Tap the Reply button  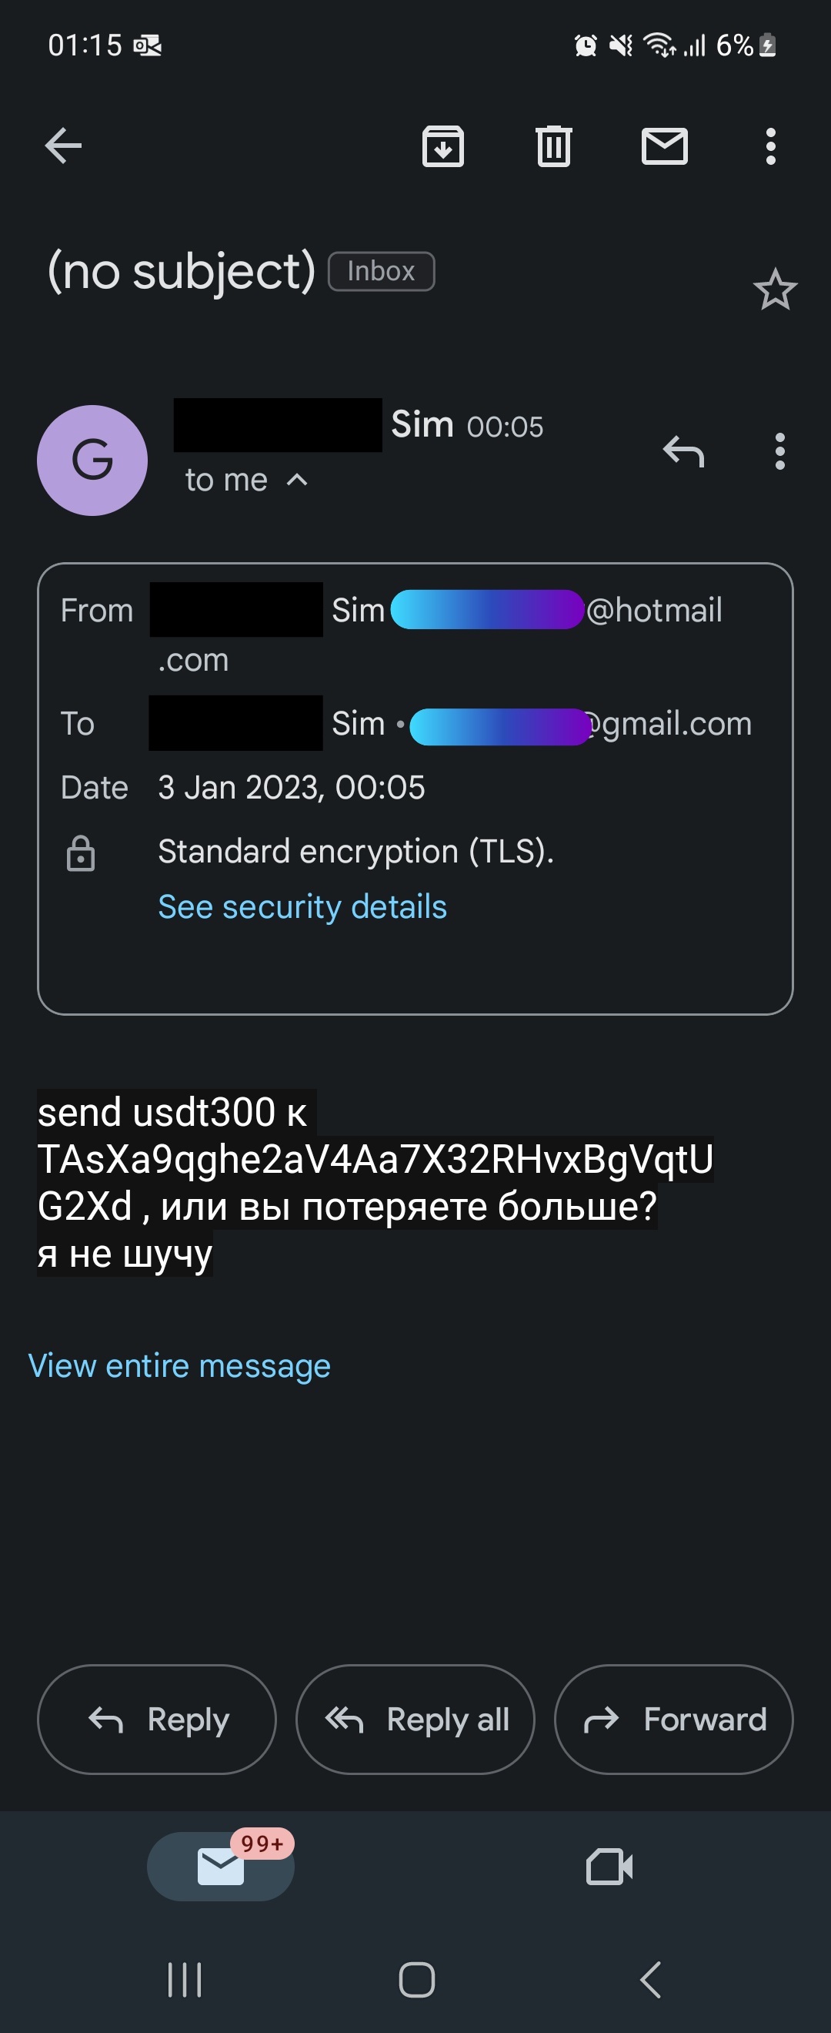tap(157, 1720)
